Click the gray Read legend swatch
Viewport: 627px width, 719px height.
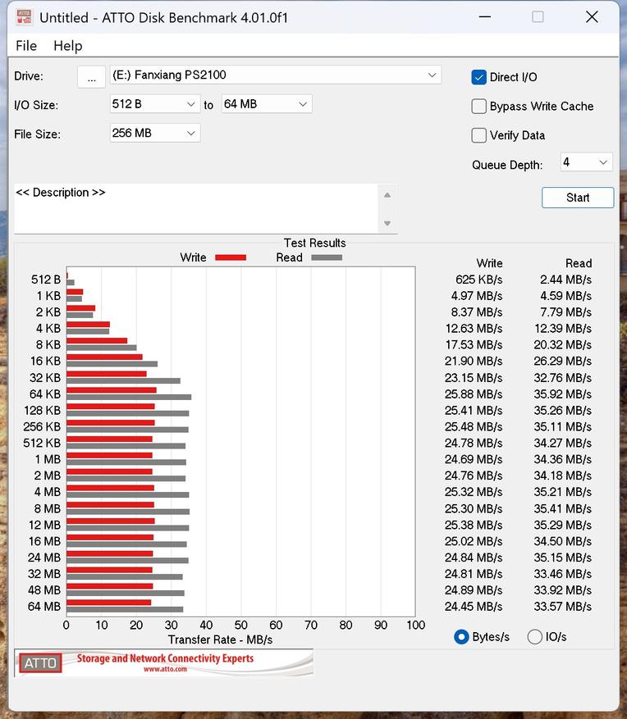327,257
